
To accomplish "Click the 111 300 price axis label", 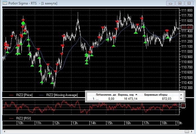I will (x=187, y=36).
